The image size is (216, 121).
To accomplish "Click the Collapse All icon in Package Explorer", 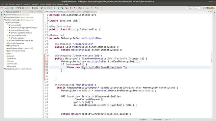I will [x=30, y=12].
